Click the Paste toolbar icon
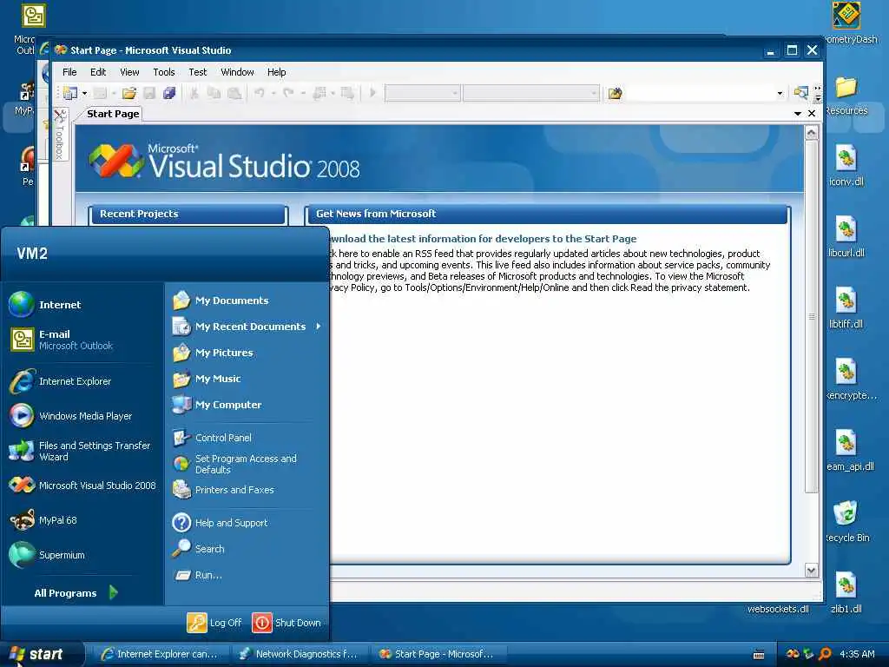This screenshot has width=889, height=667. click(234, 93)
